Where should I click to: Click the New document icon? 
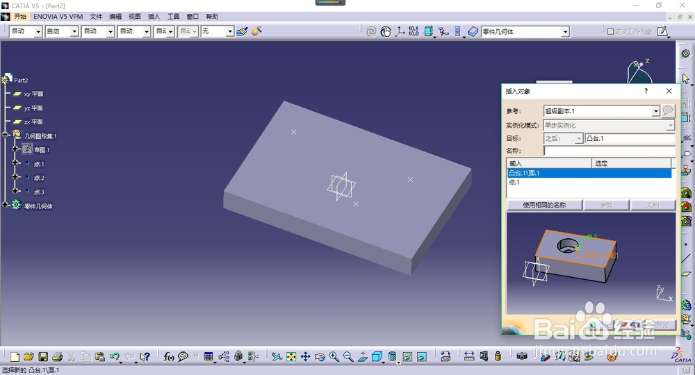[15, 357]
